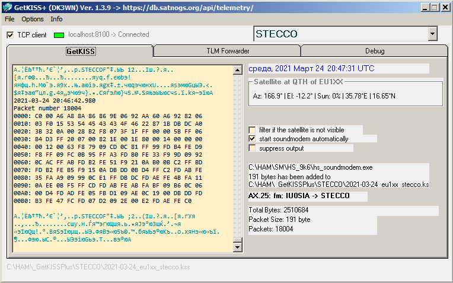Screen dimensions: 453x283
Task: Open the Options menu
Action: click(33, 19)
